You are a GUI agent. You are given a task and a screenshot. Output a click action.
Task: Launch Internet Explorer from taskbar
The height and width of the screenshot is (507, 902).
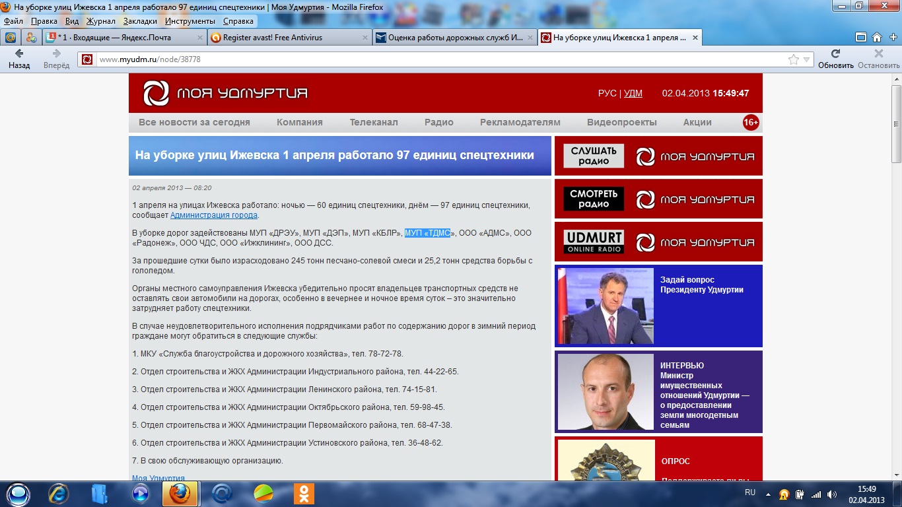point(59,493)
